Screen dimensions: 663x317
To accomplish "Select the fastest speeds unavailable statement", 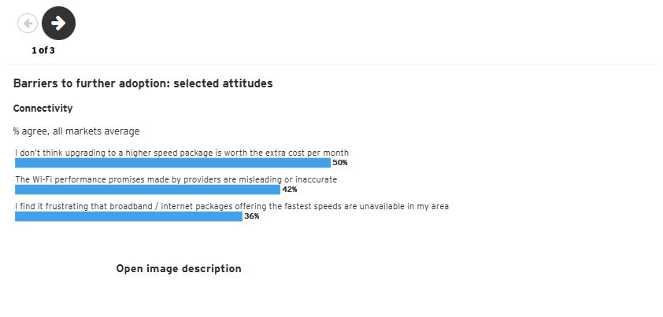I will coord(231,206).
